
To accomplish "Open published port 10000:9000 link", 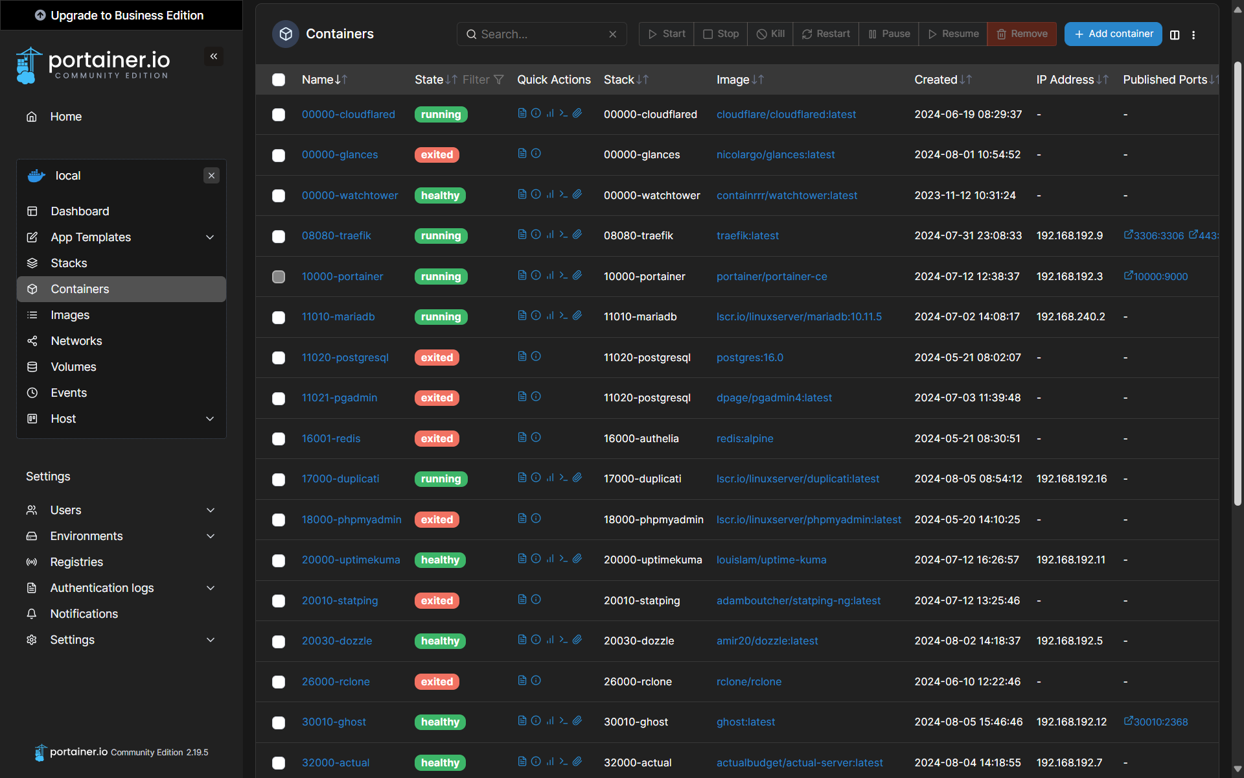I will point(1156,276).
